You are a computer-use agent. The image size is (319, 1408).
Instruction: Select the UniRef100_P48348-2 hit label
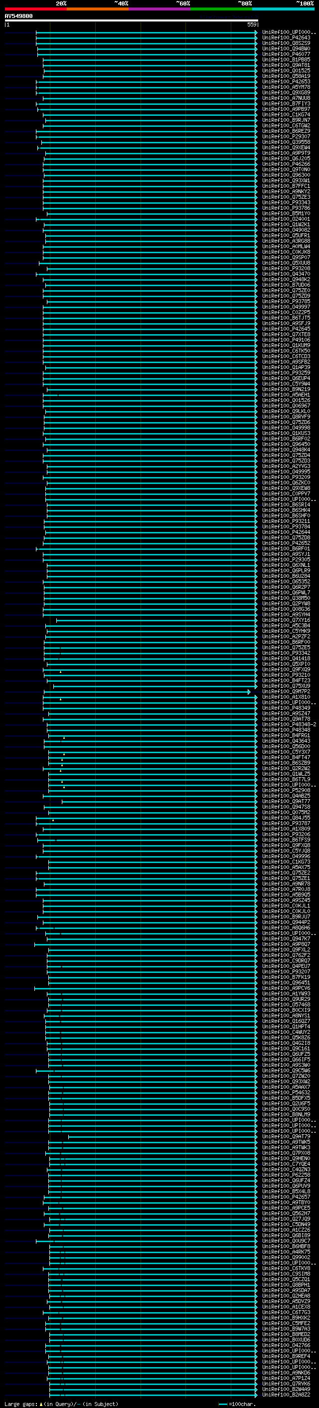[x=289, y=725]
